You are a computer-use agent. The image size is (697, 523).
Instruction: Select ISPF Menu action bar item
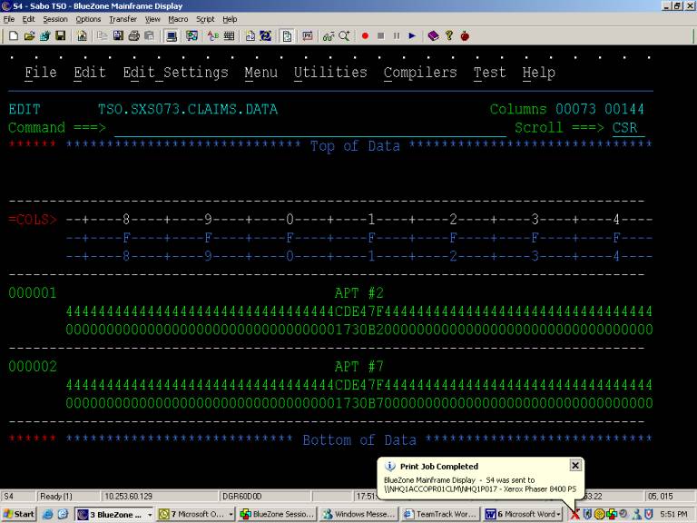coord(261,73)
